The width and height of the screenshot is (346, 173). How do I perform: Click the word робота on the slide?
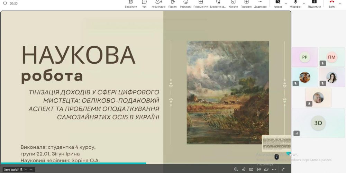click(x=52, y=76)
